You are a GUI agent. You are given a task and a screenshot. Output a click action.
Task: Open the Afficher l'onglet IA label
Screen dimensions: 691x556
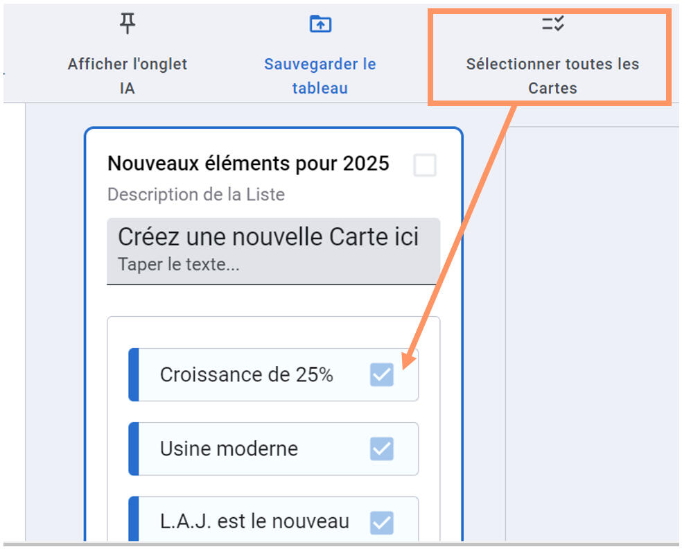[128, 76]
